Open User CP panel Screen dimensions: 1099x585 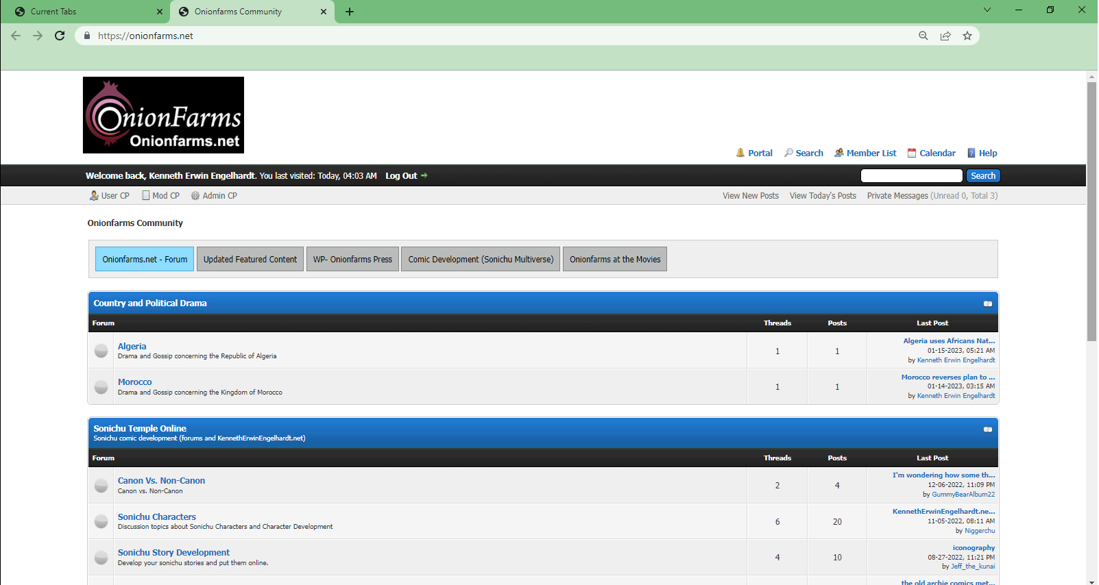115,196
